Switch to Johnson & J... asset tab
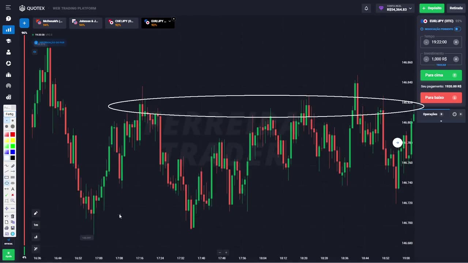The image size is (468, 263). pyautogui.click(x=86, y=23)
